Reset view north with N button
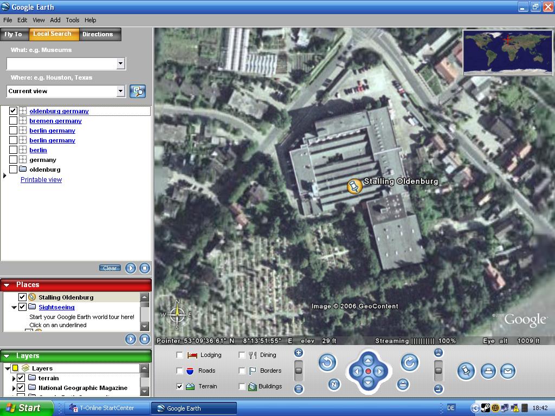 coord(334,384)
